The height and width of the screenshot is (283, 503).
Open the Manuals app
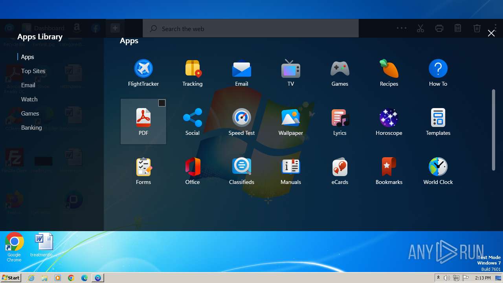click(x=291, y=171)
